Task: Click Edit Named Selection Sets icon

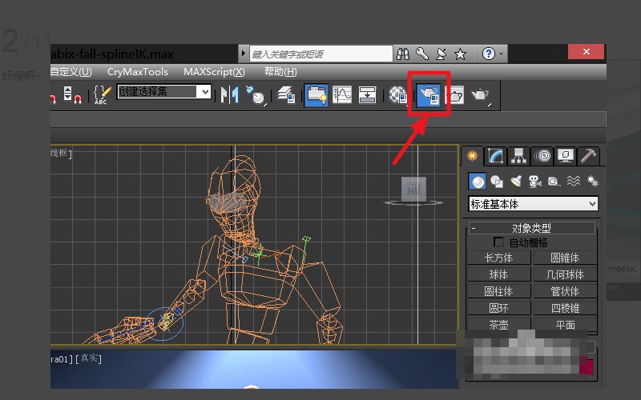Action: point(103,95)
